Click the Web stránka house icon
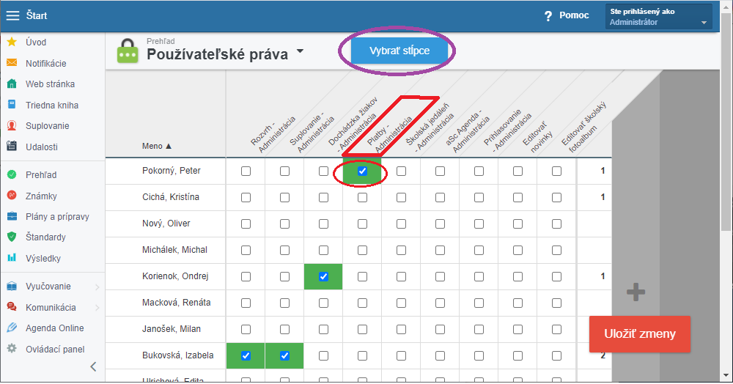Image resolution: width=733 pixels, height=384 pixels. pyautogui.click(x=12, y=84)
